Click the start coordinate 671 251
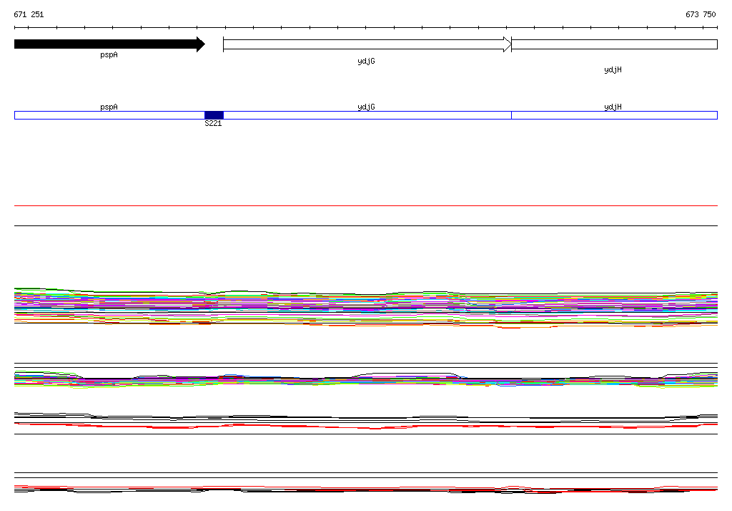The width and height of the screenshot is (732, 511). click(29, 14)
